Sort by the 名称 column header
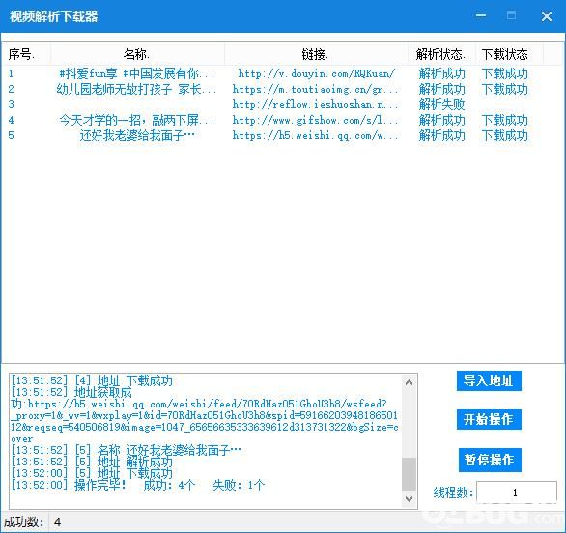Image resolution: width=566 pixels, height=533 pixels. pos(137,54)
